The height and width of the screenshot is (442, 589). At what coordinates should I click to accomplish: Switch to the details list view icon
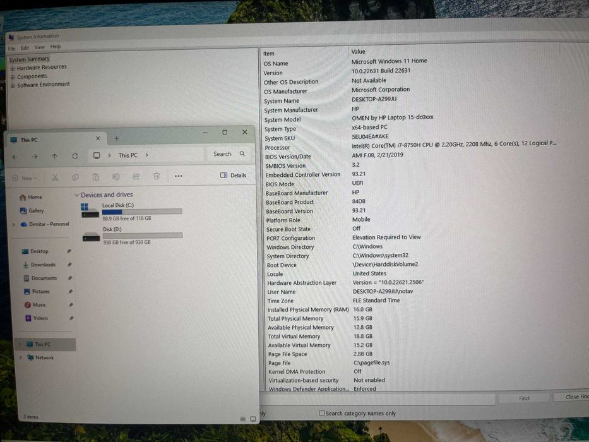[x=242, y=419]
